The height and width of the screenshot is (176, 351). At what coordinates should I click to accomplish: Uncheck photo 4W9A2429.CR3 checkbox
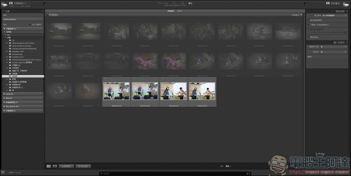pyautogui.click(x=162, y=79)
